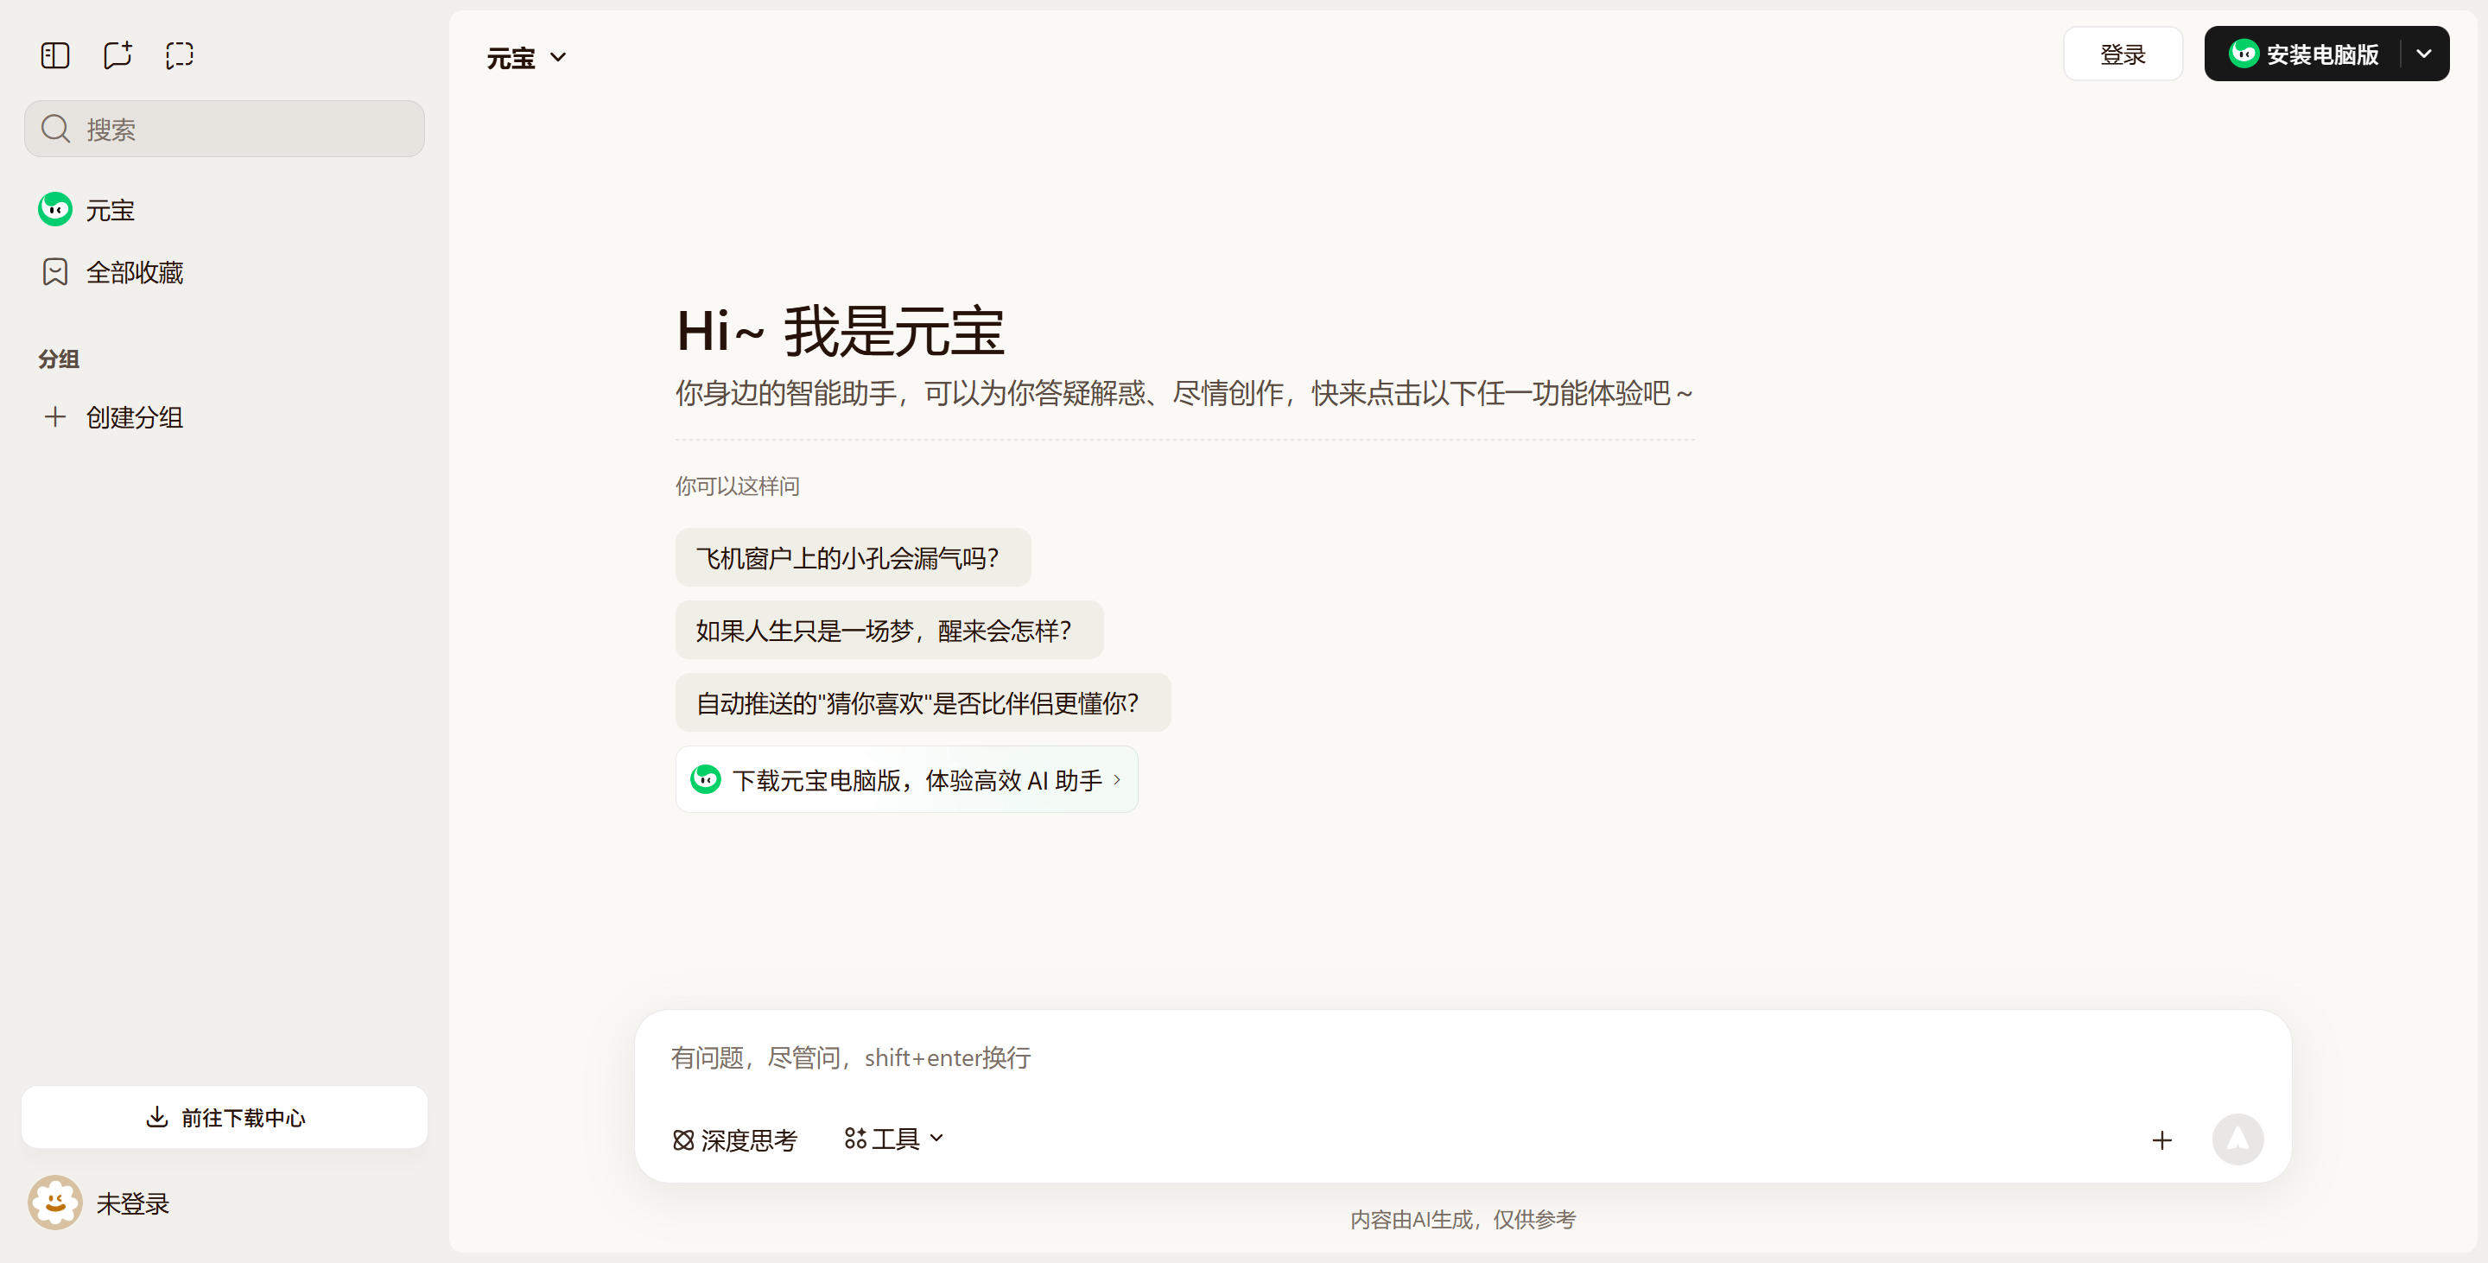Click the search magnifier icon
The width and height of the screenshot is (2488, 1263).
pos(56,129)
